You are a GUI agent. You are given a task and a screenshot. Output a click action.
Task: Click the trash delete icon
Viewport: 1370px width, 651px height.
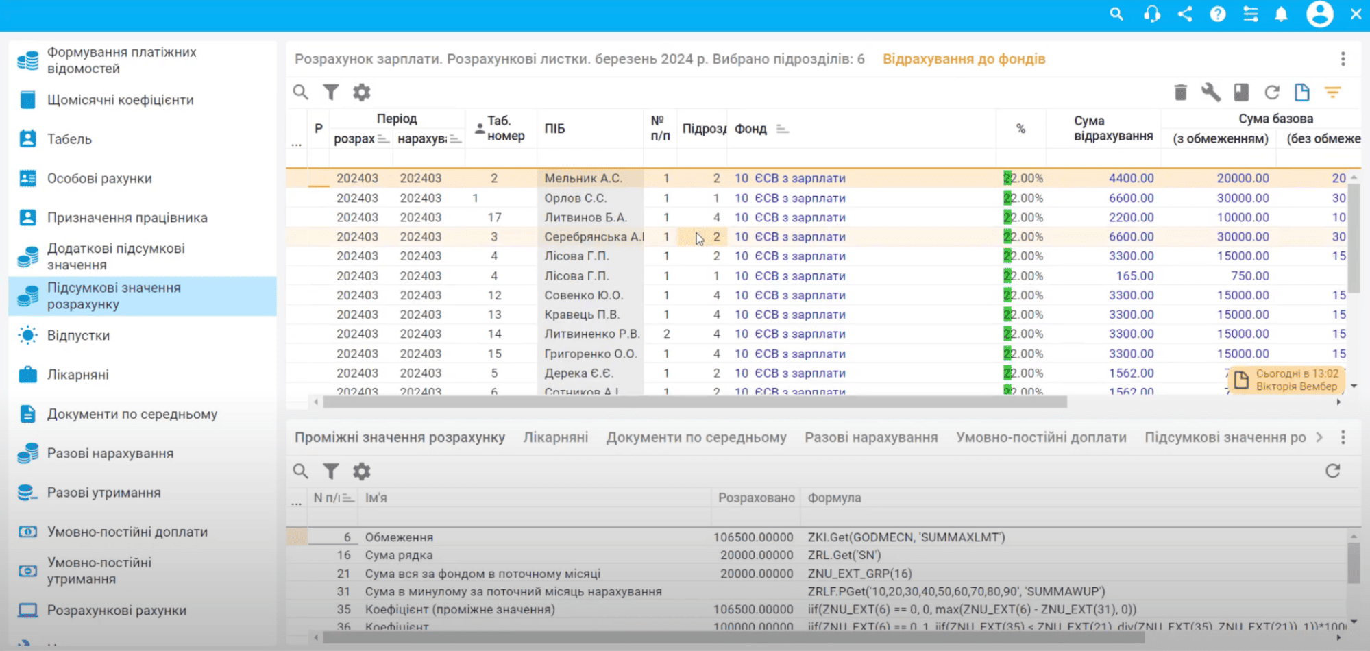[1180, 92]
